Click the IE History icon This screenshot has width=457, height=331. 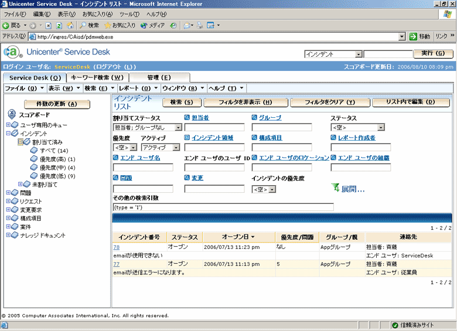(173, 25)
